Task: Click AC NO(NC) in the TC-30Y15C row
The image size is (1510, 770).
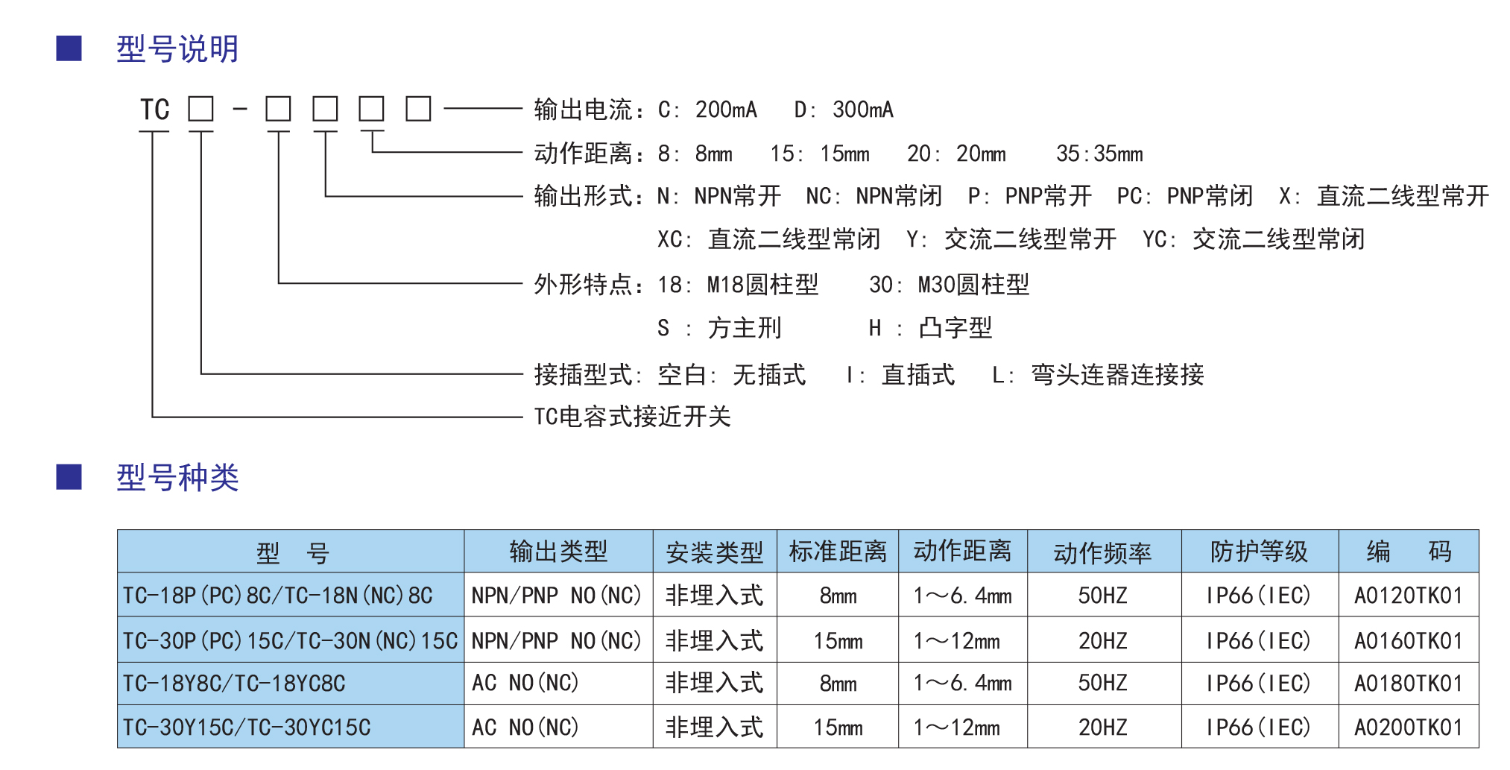Action: pos(525,728)
